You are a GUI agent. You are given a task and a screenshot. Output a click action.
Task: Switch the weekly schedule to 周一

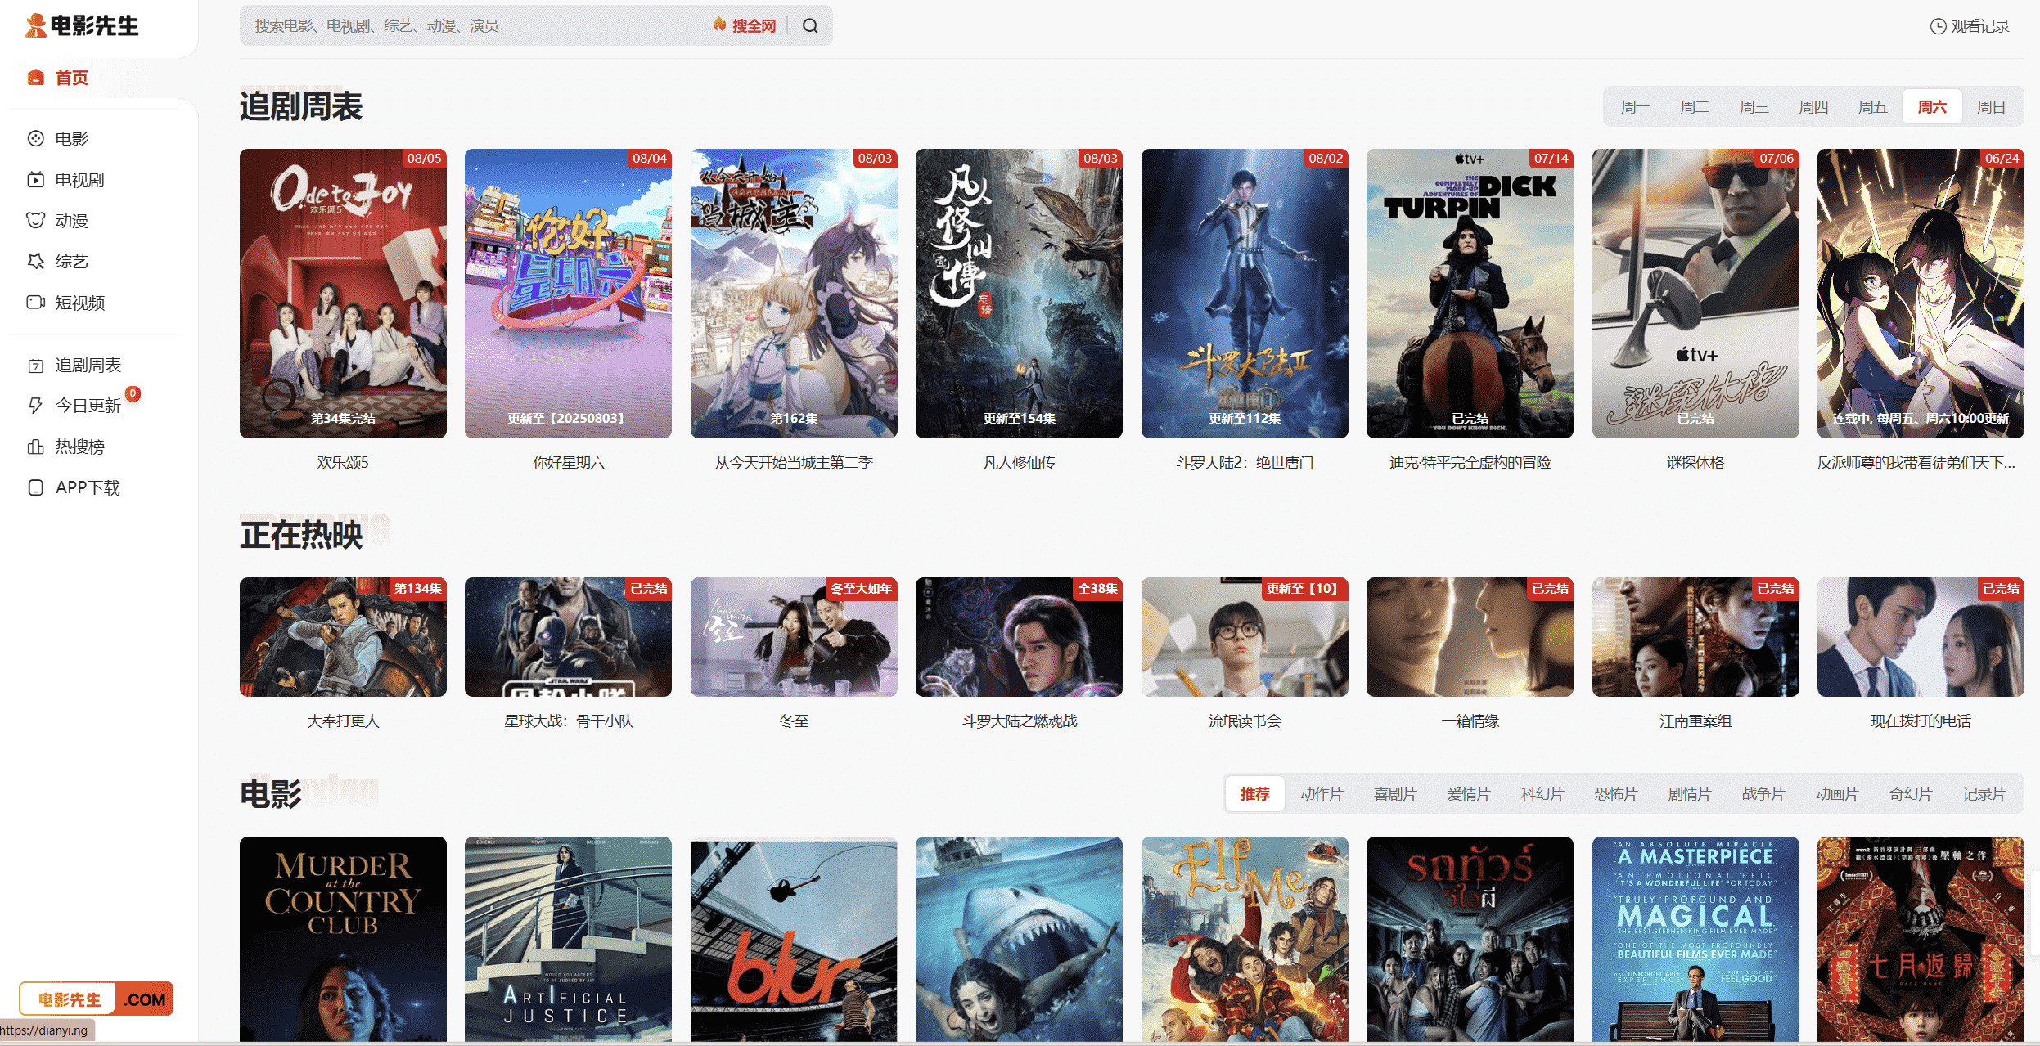pyautogui.click(x=1635, y=107)
